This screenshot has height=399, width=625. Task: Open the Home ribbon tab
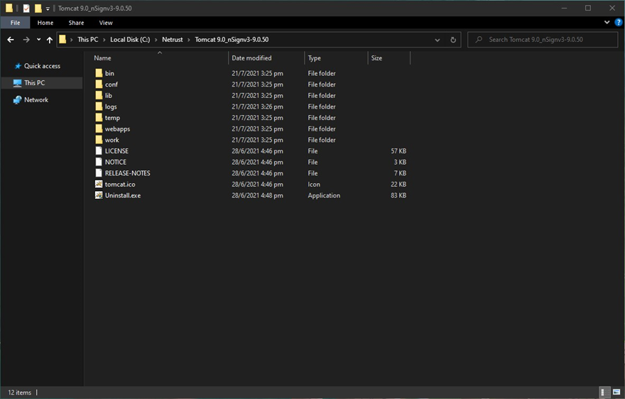pos(45,23)
